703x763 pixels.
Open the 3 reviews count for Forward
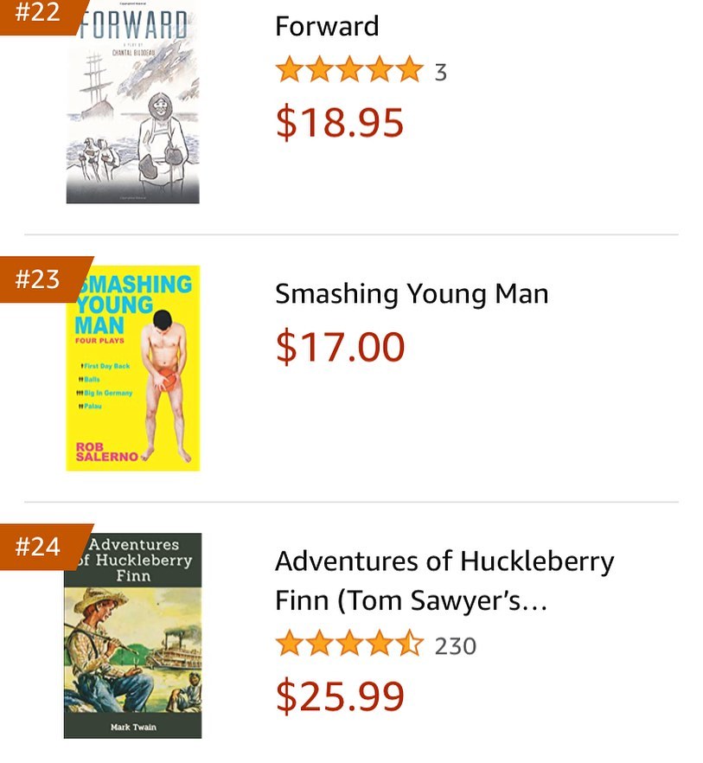click(x=440, y=72)
